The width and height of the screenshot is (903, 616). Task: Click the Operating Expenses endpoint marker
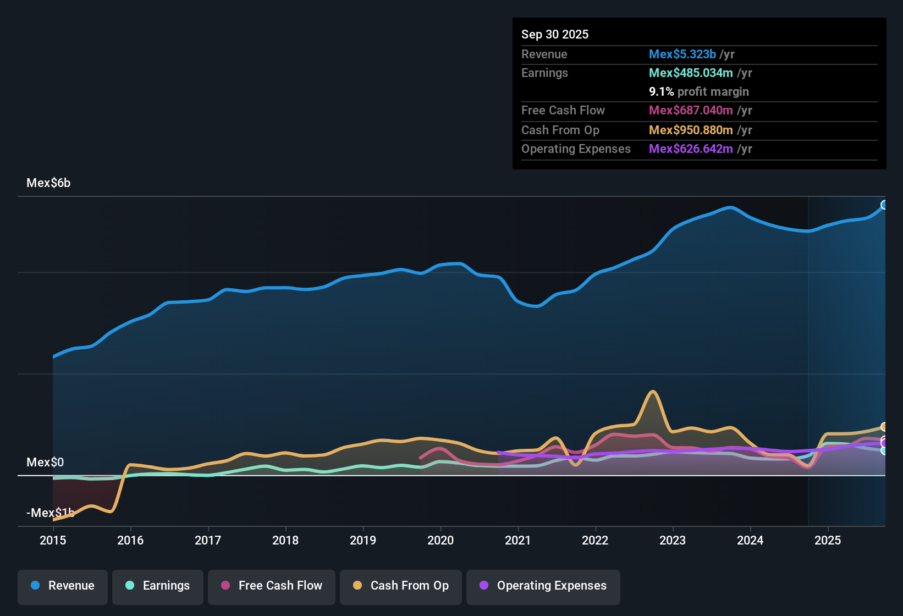884,442
